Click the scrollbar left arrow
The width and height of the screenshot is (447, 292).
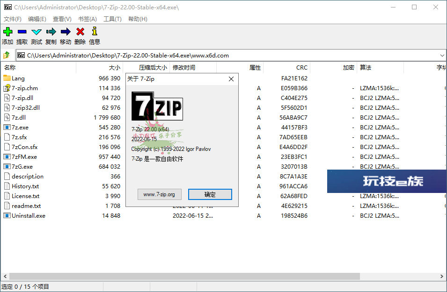point(5,276)
